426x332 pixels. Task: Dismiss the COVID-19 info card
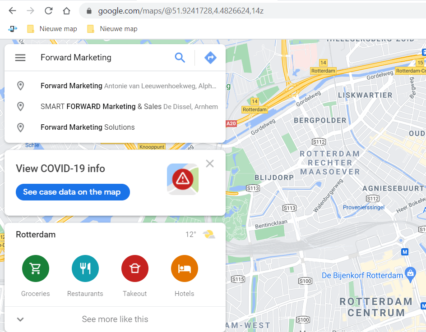[x=209, y=164]
